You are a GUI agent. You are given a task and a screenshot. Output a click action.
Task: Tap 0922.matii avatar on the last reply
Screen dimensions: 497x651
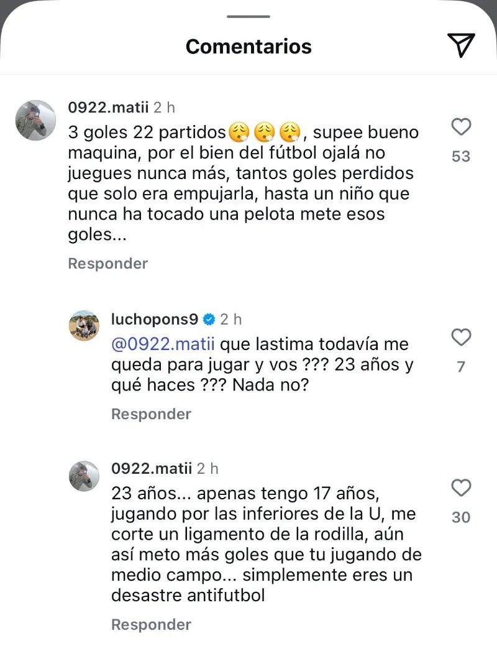84,476
